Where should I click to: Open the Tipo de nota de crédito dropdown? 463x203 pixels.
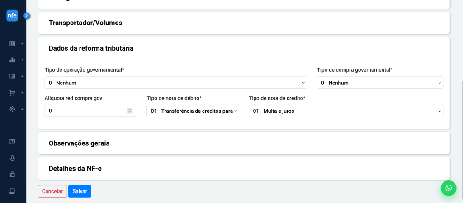345,111
